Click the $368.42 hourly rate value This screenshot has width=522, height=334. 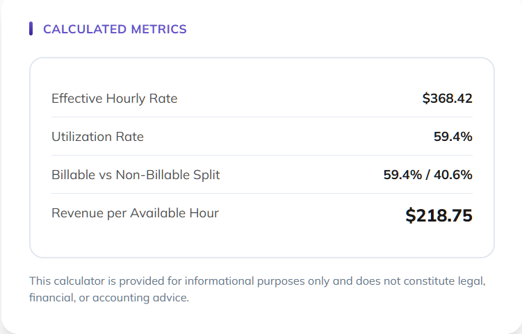click(x=447, y=99)
